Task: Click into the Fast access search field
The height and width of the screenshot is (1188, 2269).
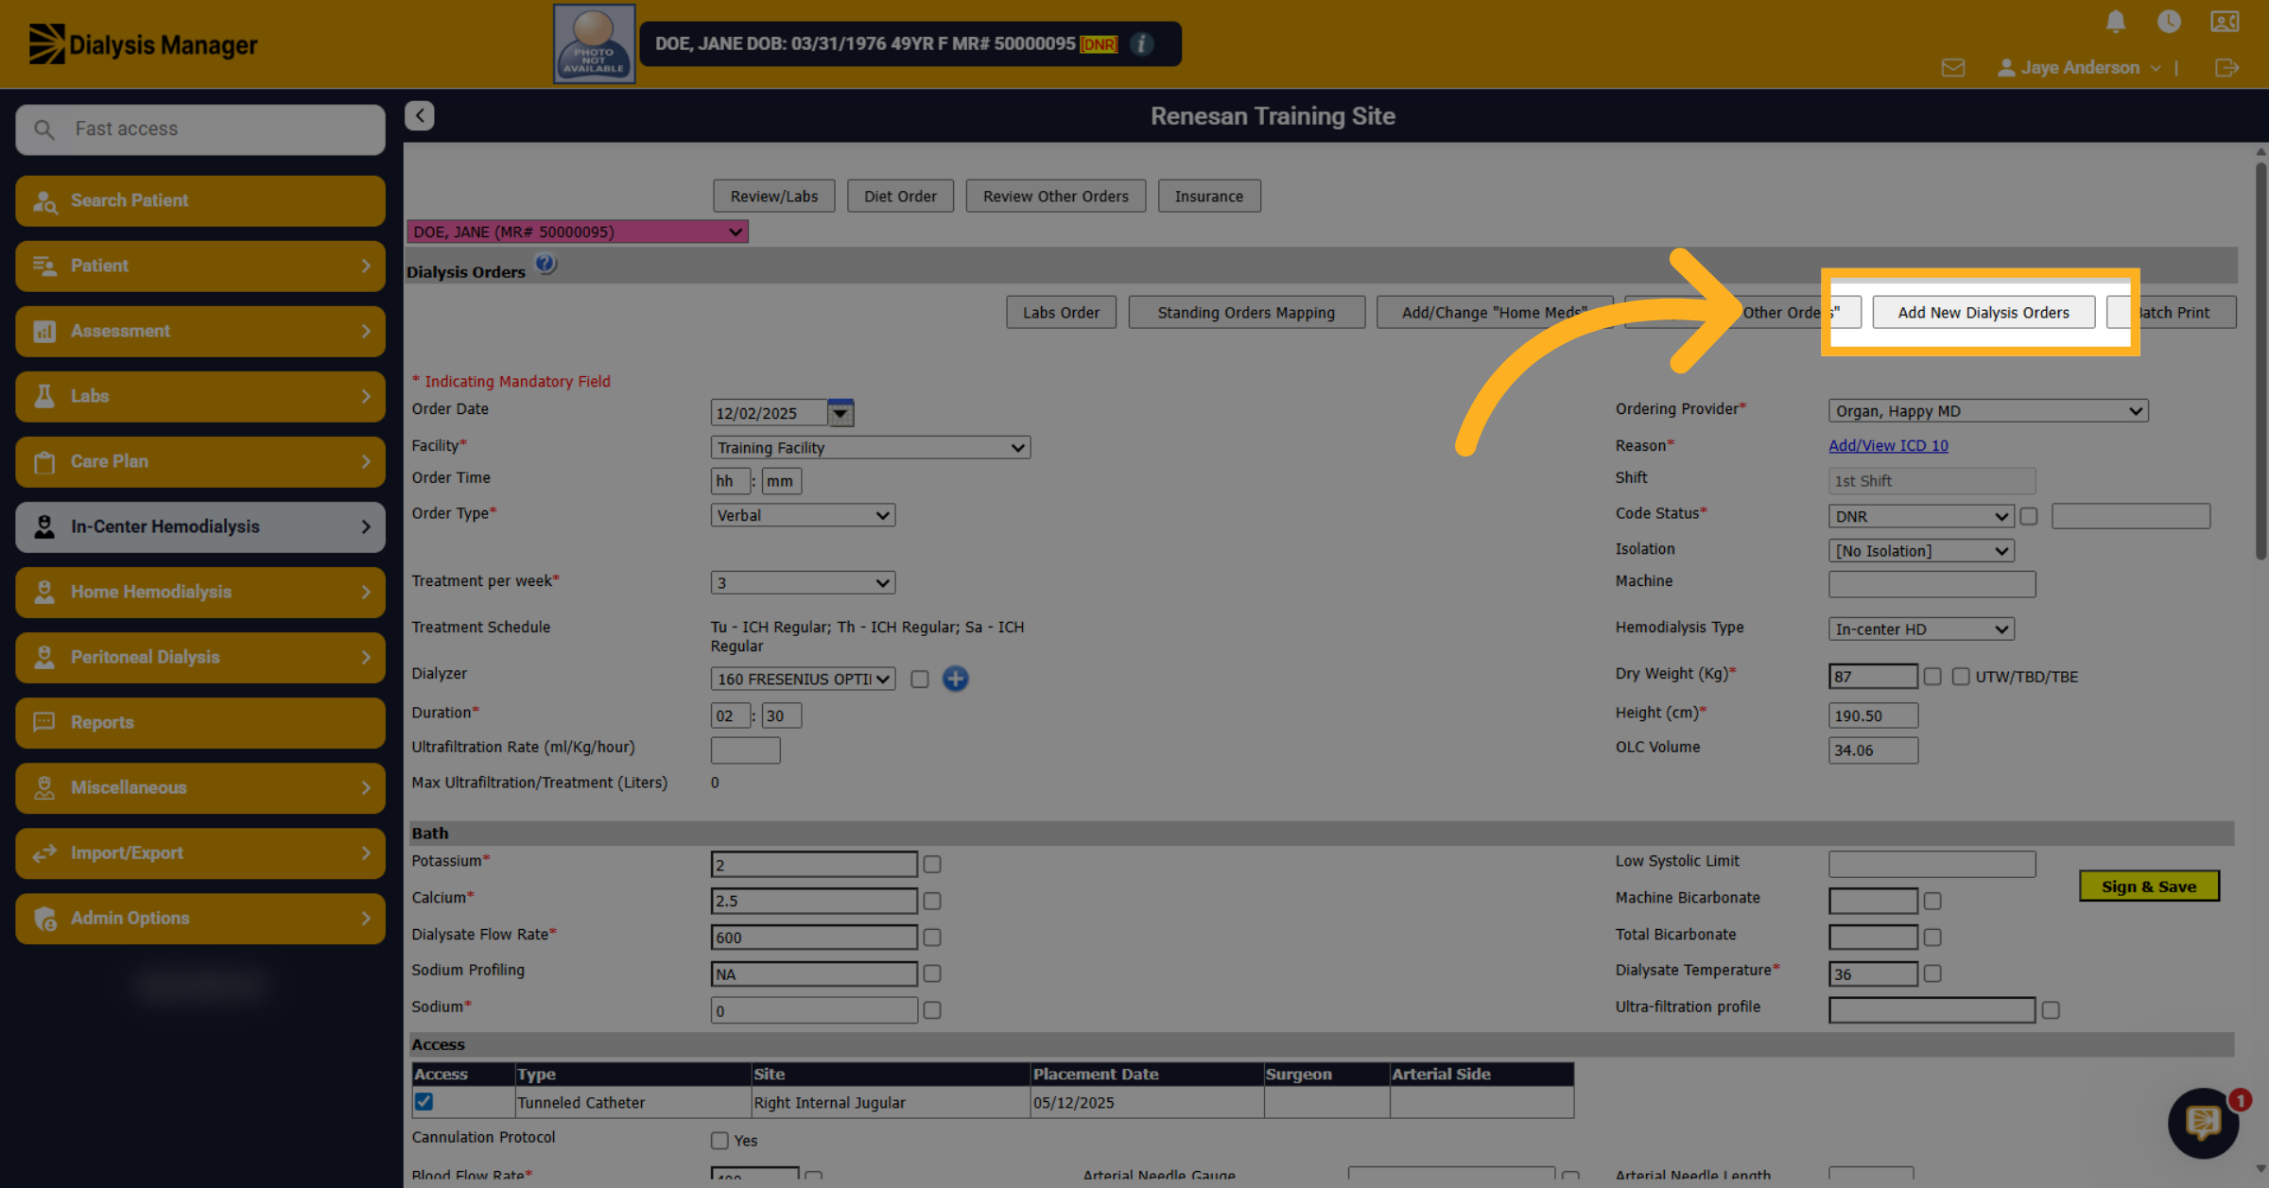Action: (200, 129)
